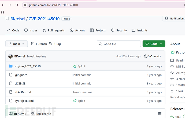Open the pyproject.toml file
185x118 pixels.
[24, 101]
